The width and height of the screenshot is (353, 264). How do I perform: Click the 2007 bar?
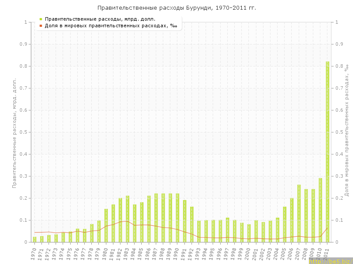[x=299, y=213]
